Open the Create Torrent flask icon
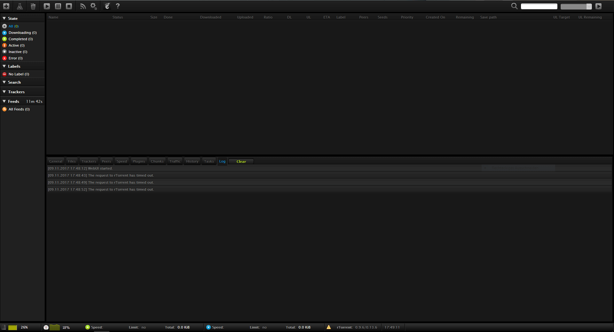Viewport: 614px width, 332px height. [20, 6]
